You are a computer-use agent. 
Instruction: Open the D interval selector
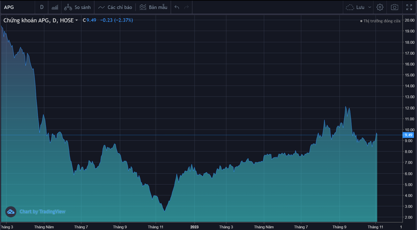point(42,7)
